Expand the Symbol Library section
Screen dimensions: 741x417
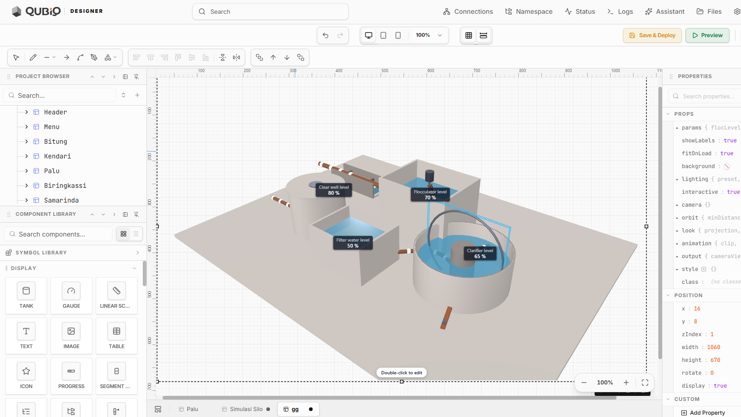tap(138, 253)
